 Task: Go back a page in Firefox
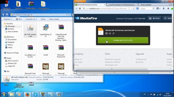(x=77, y=8)
